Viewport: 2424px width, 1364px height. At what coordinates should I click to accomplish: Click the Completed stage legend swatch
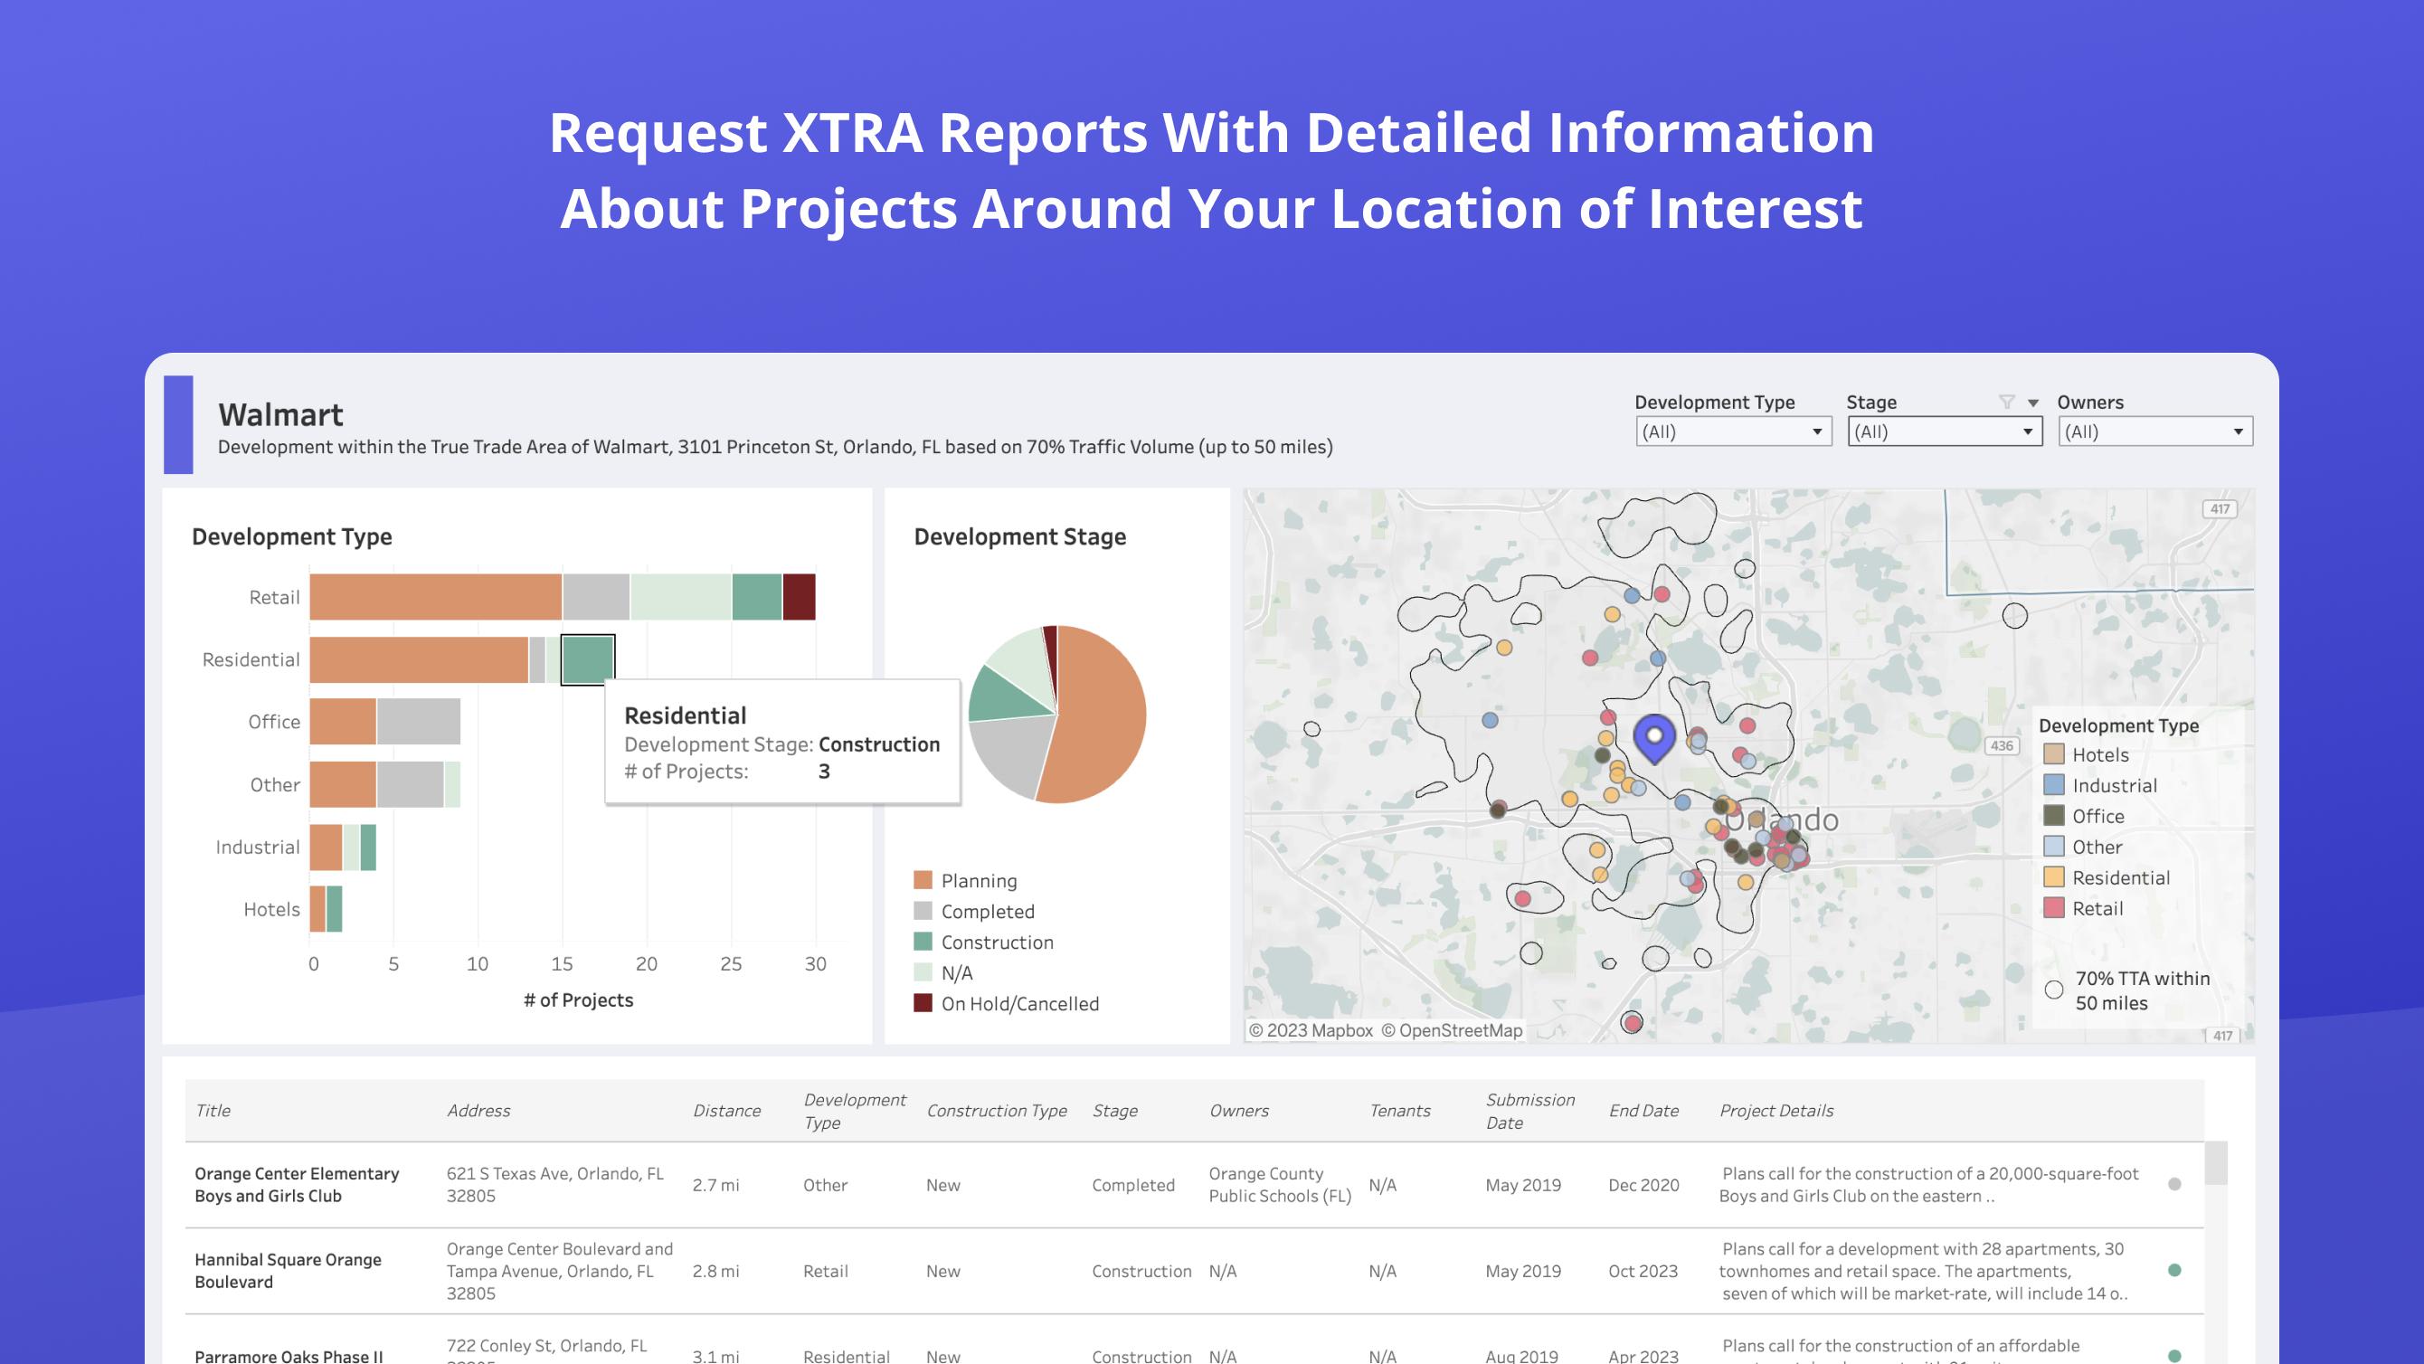click(x=923, y=911)
